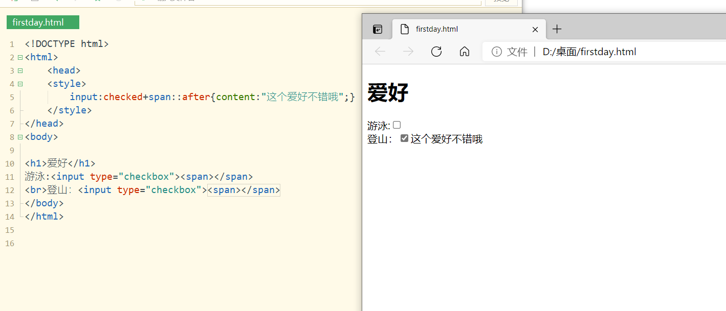Collapse the style tag fold marker

click(20, 84)
